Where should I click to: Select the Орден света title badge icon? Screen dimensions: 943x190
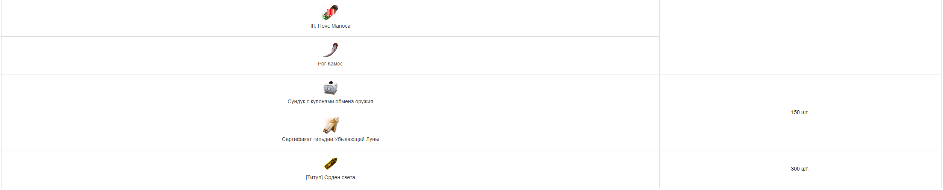(330, 164)
